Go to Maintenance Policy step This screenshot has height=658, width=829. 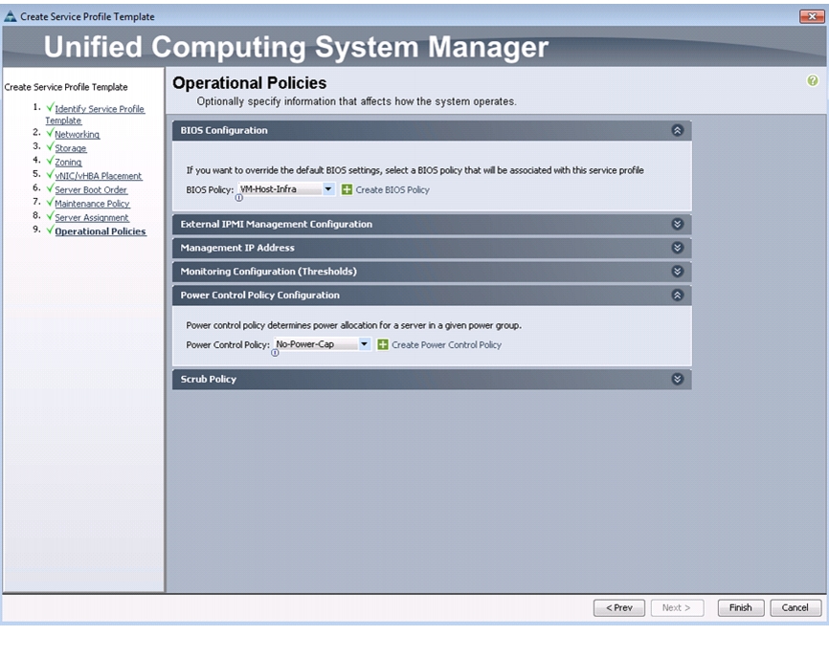(92, 204)
